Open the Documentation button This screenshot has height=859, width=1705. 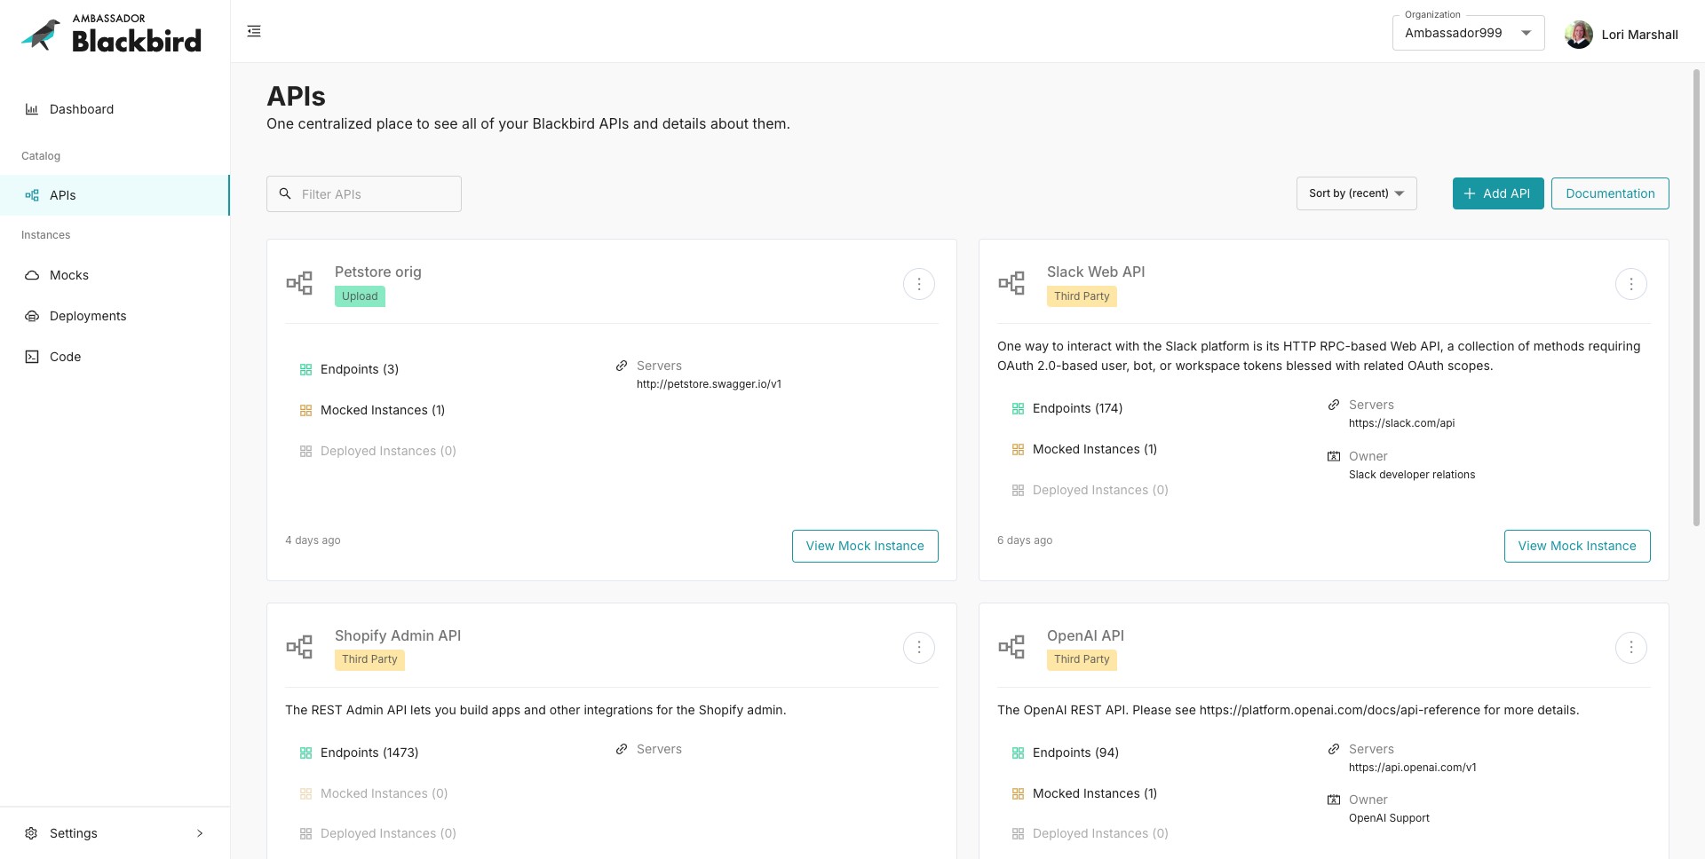(x=1610, y=193)
